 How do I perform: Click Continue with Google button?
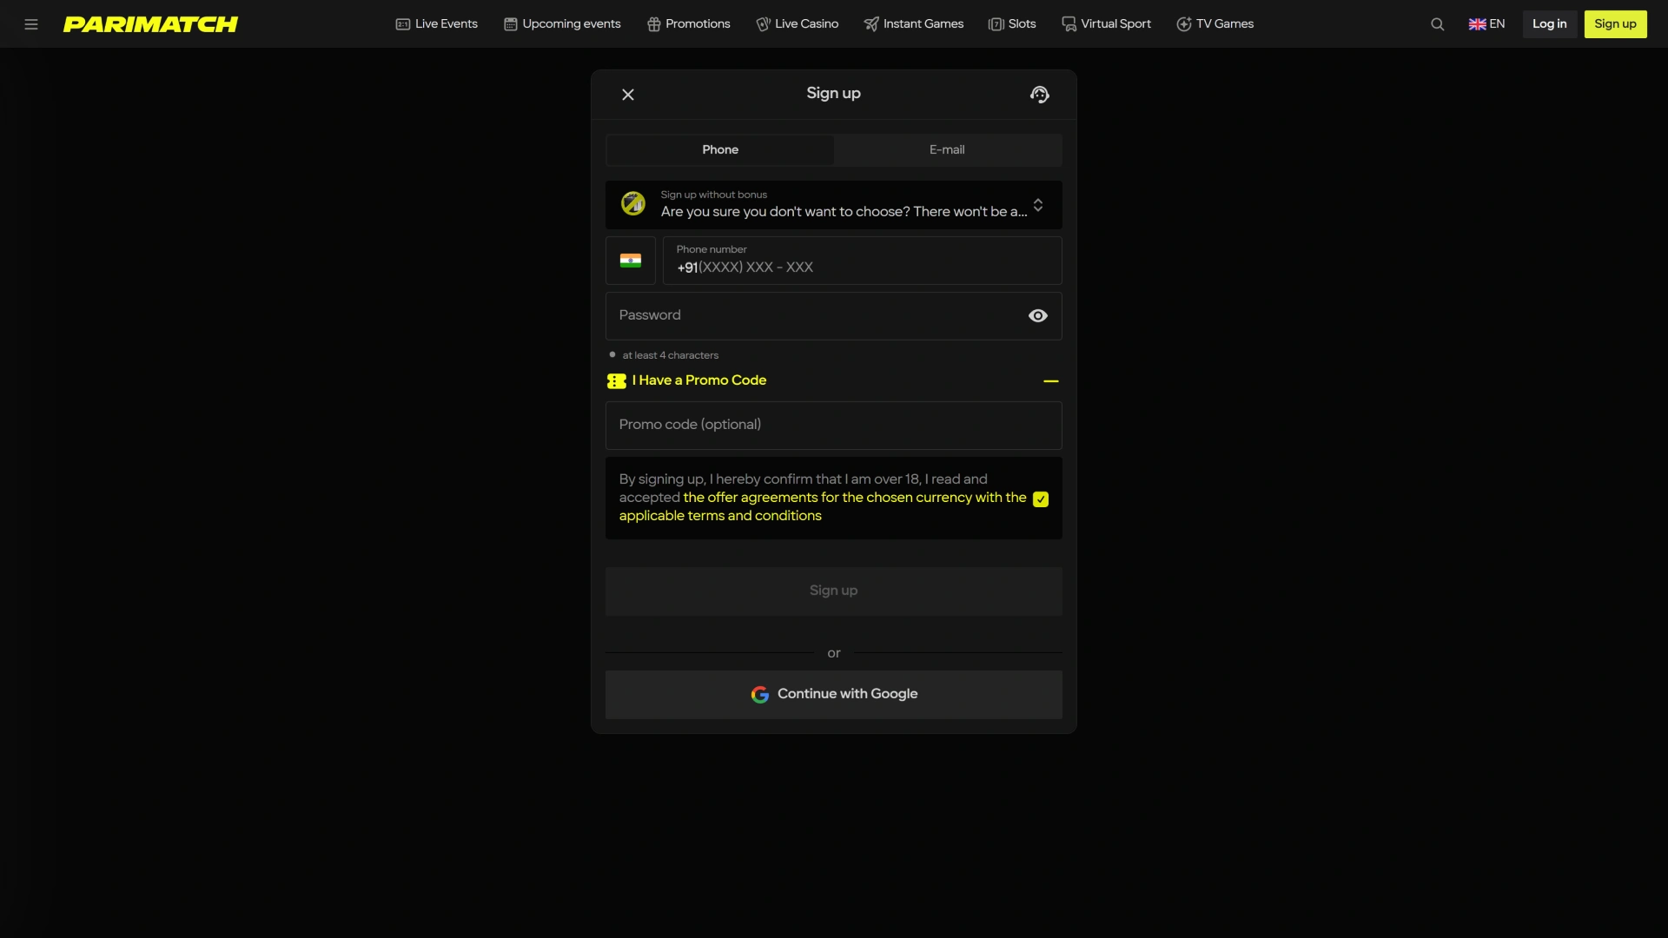pos(834,695)
